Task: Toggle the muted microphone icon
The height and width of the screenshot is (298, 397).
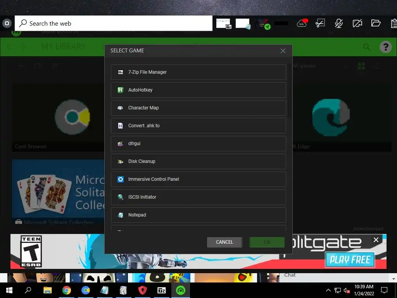Action: (x=339, y=23)
